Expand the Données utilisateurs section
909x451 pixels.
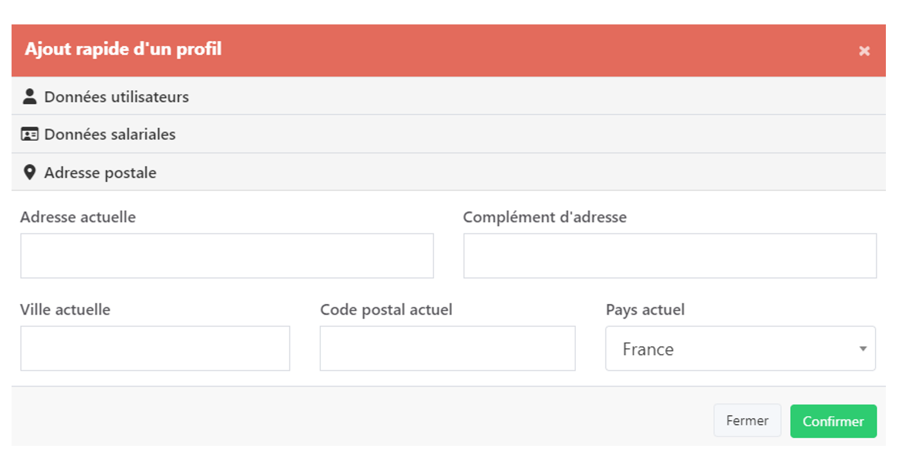click(116, 97)
